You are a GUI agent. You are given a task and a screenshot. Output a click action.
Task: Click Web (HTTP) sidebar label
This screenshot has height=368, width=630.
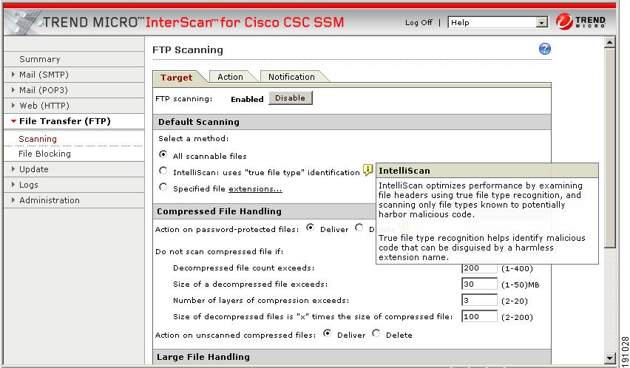coord(44,106)
